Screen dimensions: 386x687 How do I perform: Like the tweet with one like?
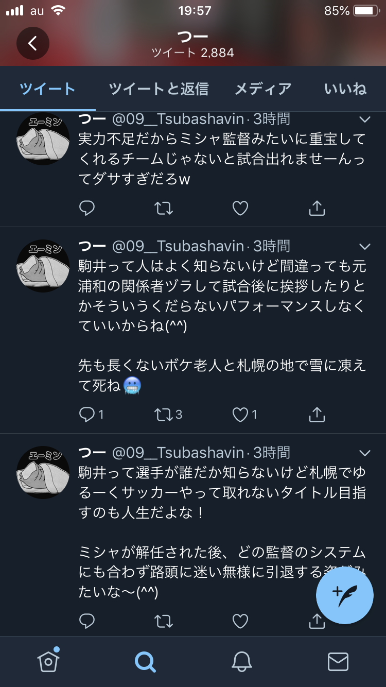click(x=240, y=415)
